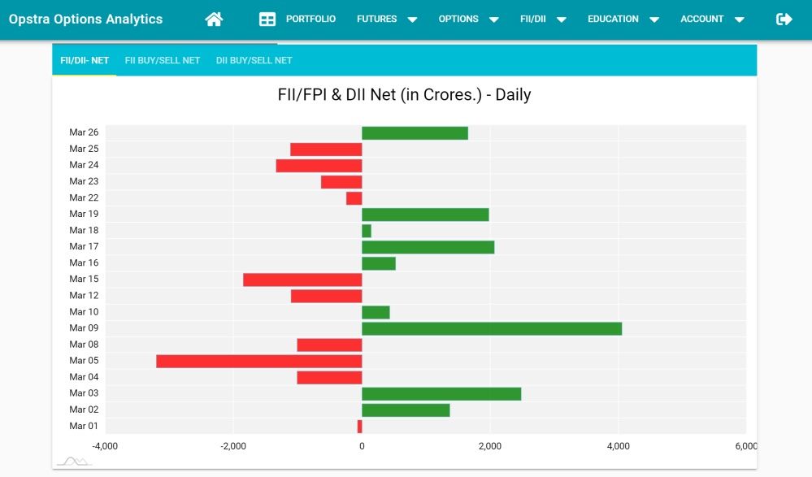Image resolution: width=812 pixels, height=477 pixels.
Task: Click the green Mar 09 bar
Action: click(491, 328)
